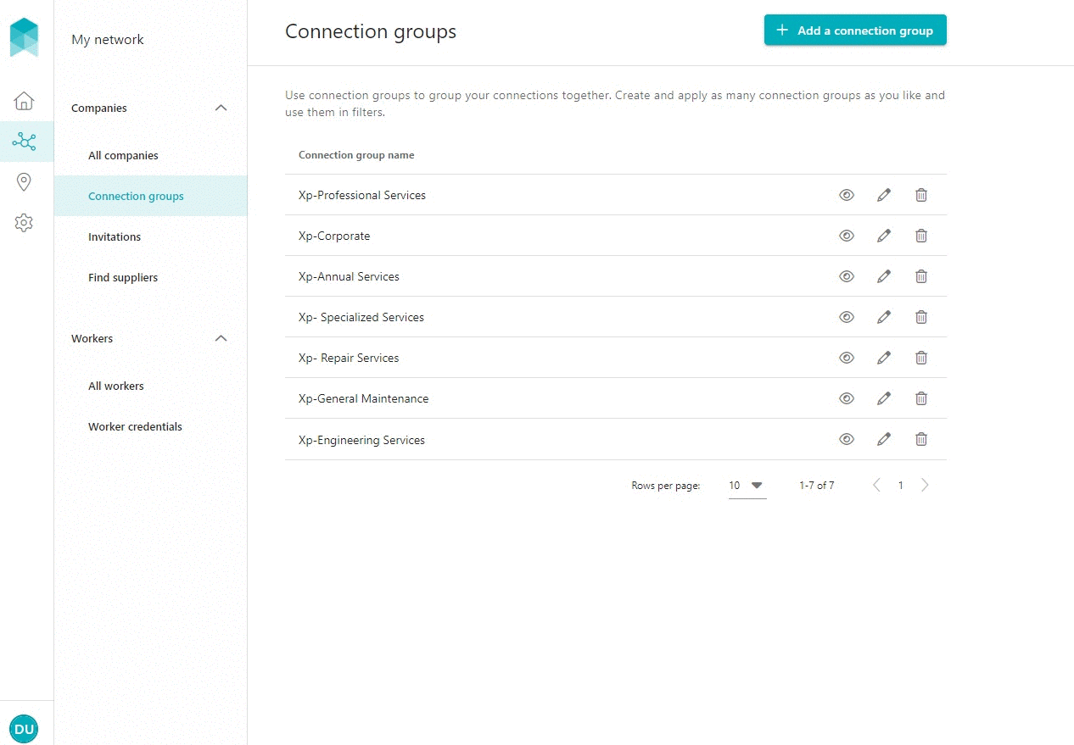The height and width of the screenshot is (745, 1074).
Task: Delete the Xp-Annual Services group
Action: 921,276
